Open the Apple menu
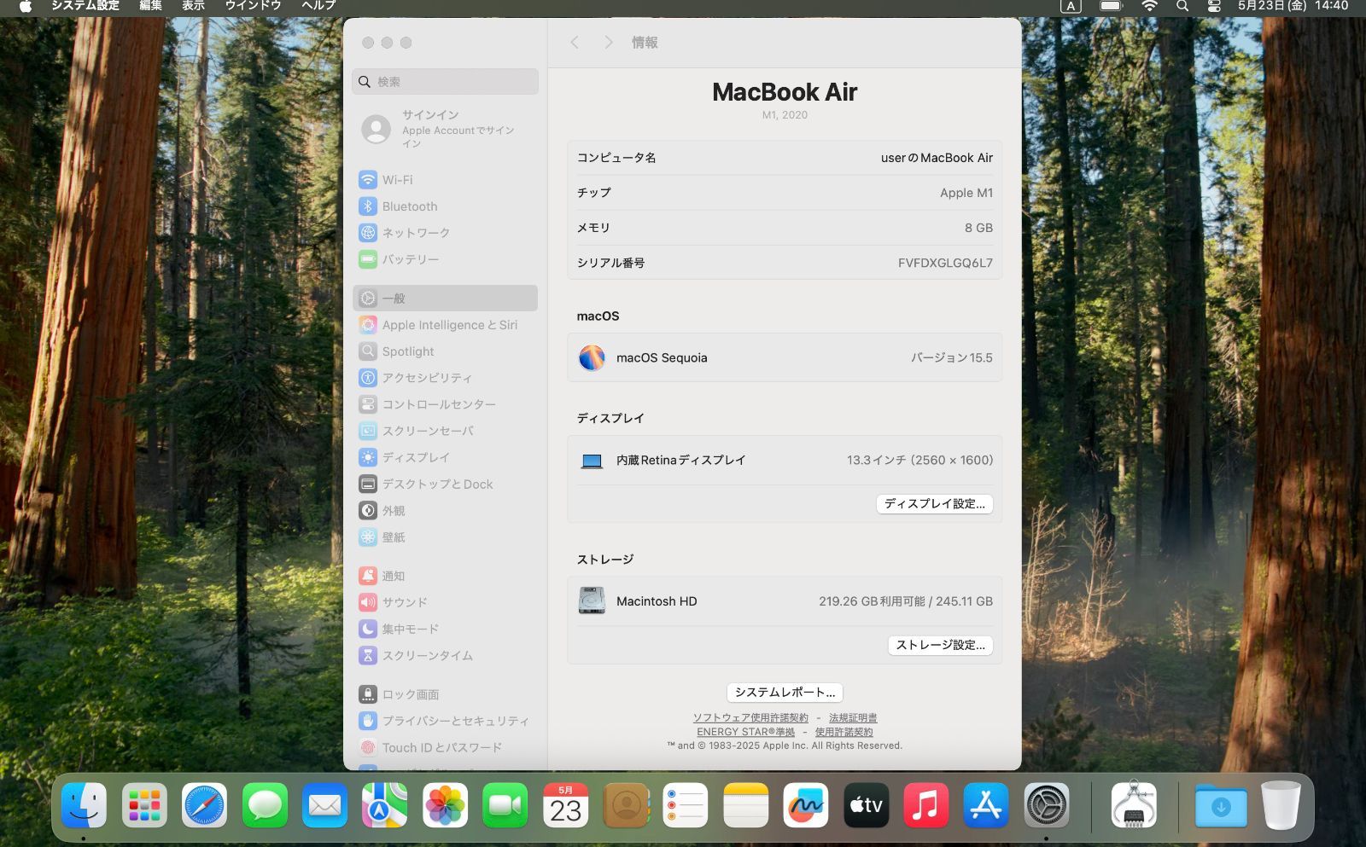Viewport: 1366px width, 847px height. click(x=26, y=6)
